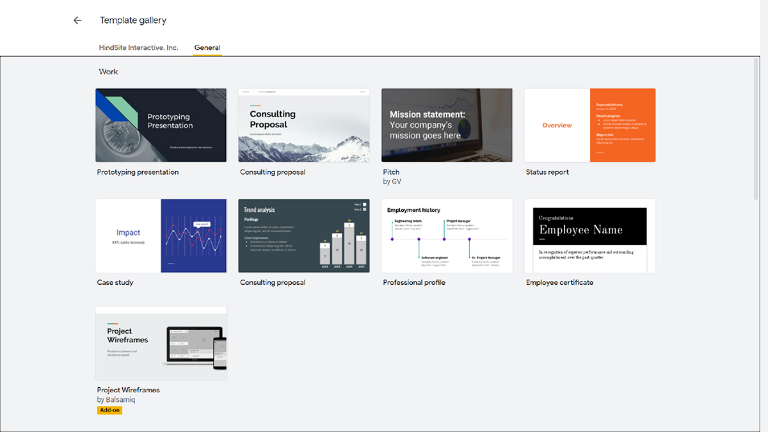Select the Pitch by GV template
The width and height of the screenshot is (768, 432).
446,125
